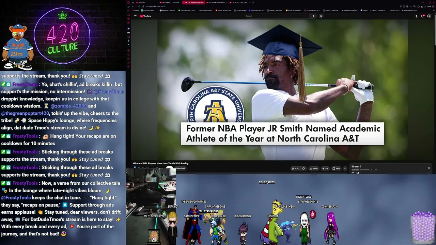Open the Twitch bookmark

364,11
